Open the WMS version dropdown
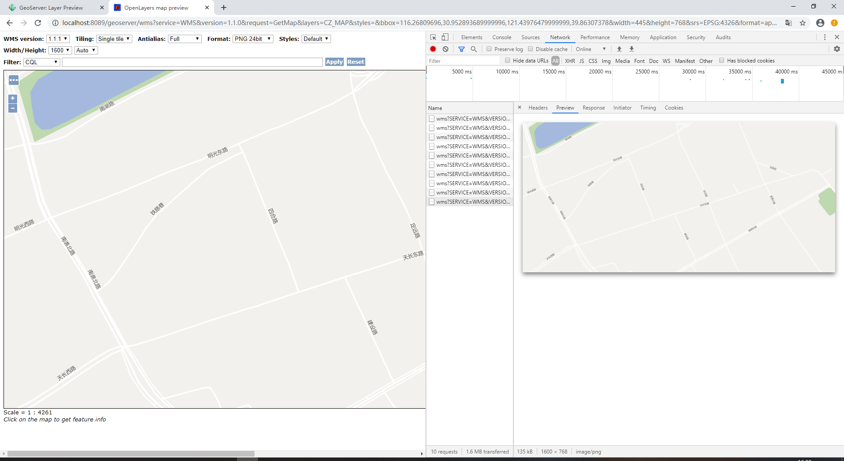Viewport: 844px width, 461px height. (x=58, y=39)
